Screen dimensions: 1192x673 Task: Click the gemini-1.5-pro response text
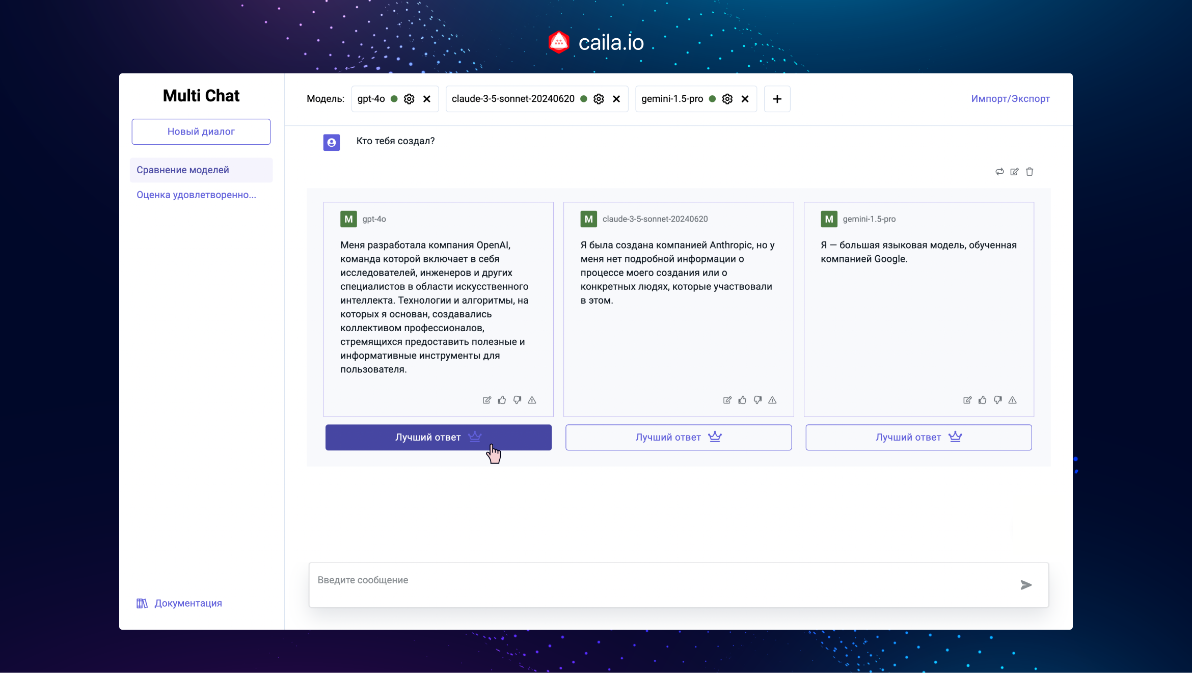coord(918,252)
